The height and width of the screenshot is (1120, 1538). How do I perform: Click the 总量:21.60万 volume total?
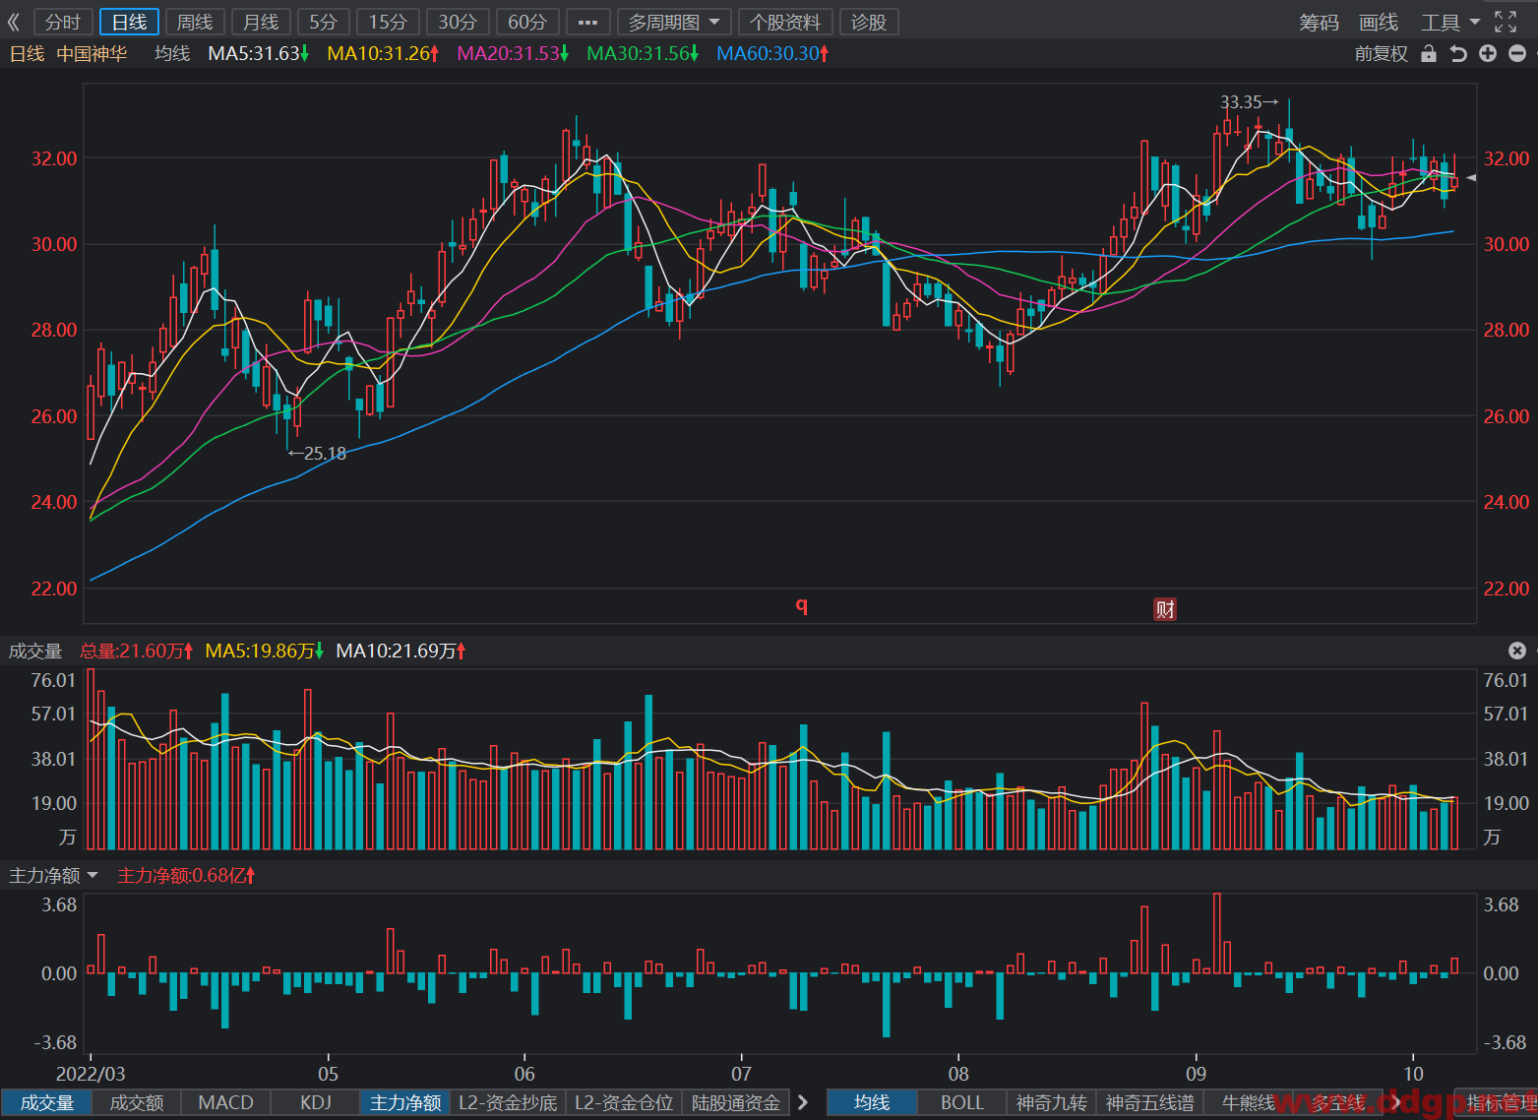pos(137,651)
